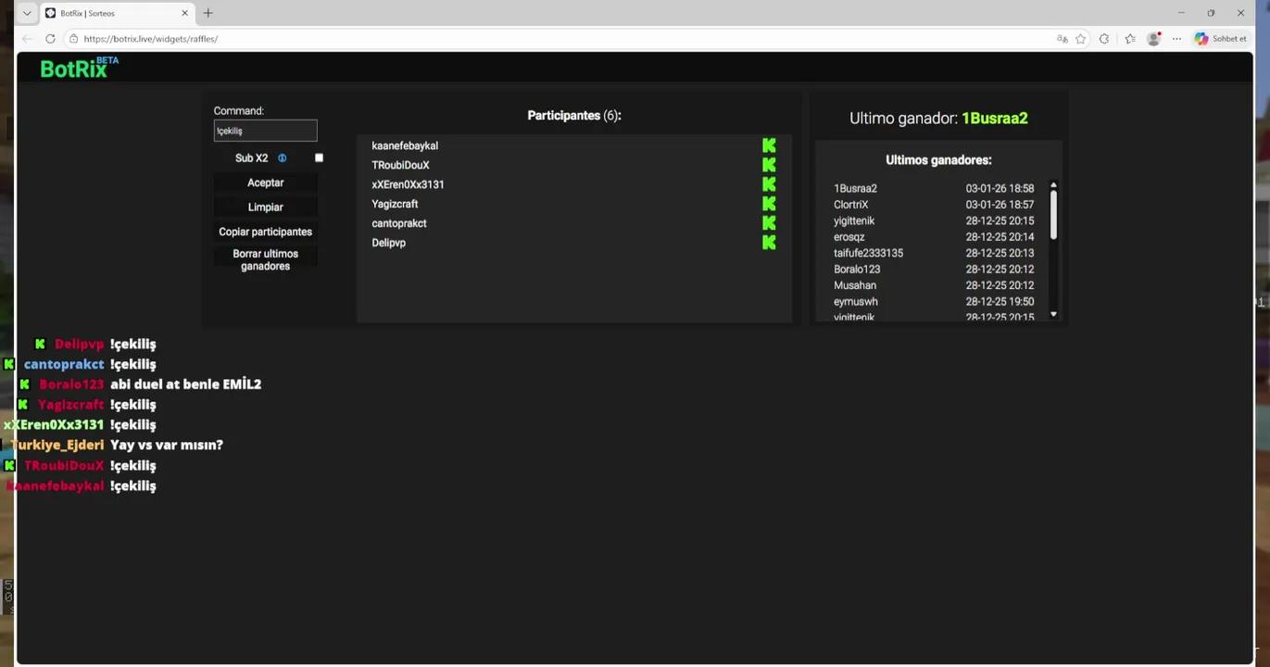The image size is (1270, 667).
Task: Click the 28-12-25 19:50 timestamp
Action: [x=1000, y=302]
